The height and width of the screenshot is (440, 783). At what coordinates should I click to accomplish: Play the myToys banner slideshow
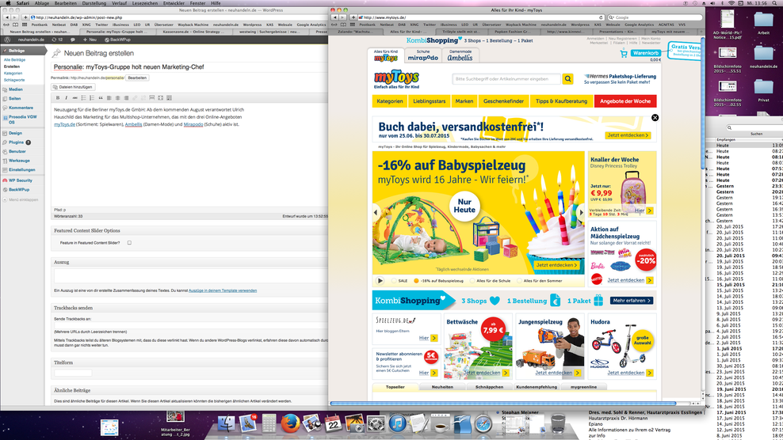click(380, 281)
